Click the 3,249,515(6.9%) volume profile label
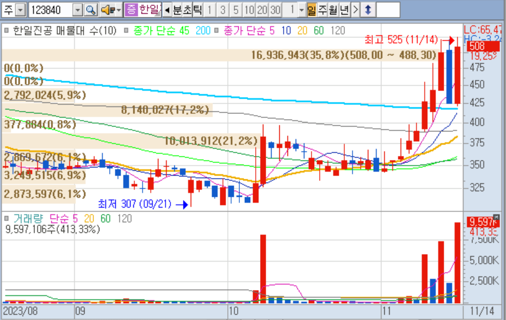506x320 pixels. pos(45,176)
